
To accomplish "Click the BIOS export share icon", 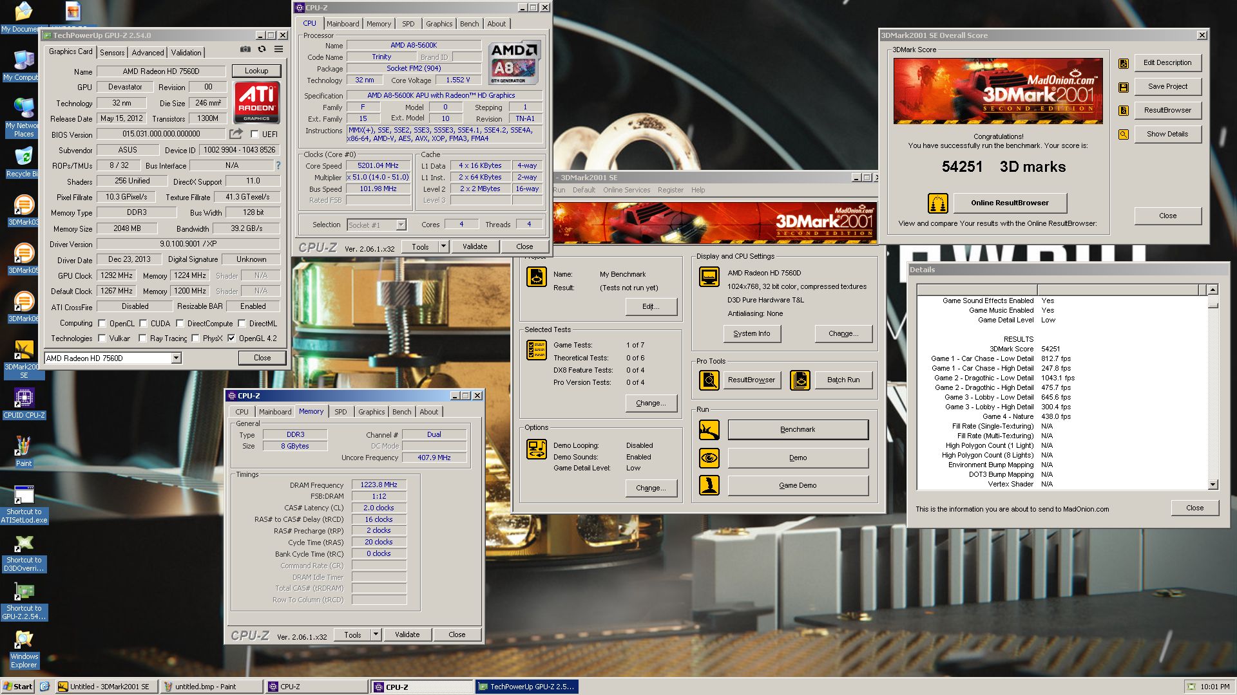I will [x=236, y=134].
